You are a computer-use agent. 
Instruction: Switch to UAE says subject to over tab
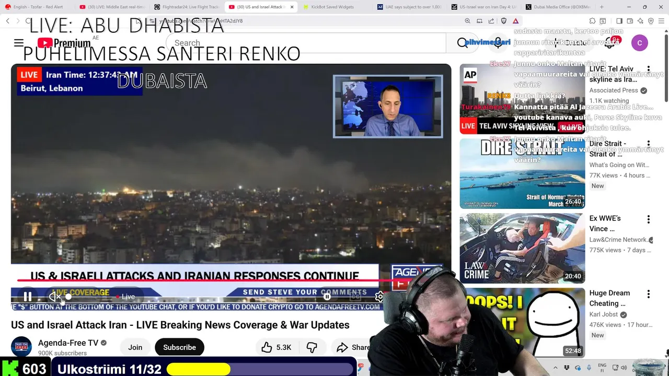coord(409,7)
